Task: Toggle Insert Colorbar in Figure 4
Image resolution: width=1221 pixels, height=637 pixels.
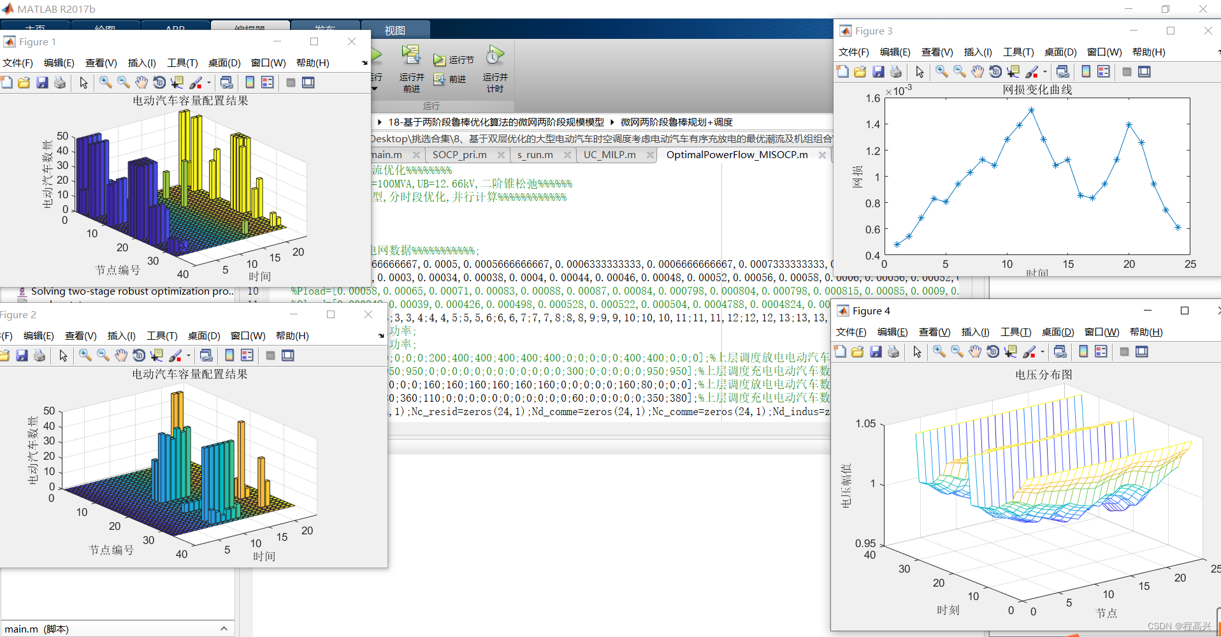Action: 1083,351
